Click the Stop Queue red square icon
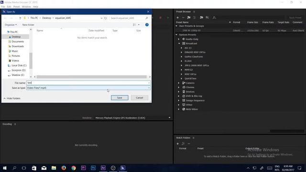 coord(161,18)
